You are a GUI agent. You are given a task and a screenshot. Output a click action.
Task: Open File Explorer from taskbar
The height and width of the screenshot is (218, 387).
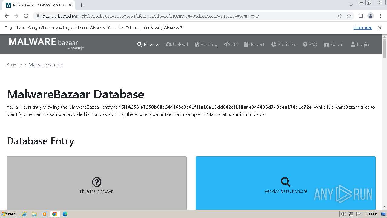pyautogui.click(x=34, y=214)
